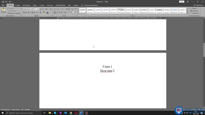The image size is (205, 115).
Task: Expand the styles gallery more arrow
Action: (x=187, y=12)
